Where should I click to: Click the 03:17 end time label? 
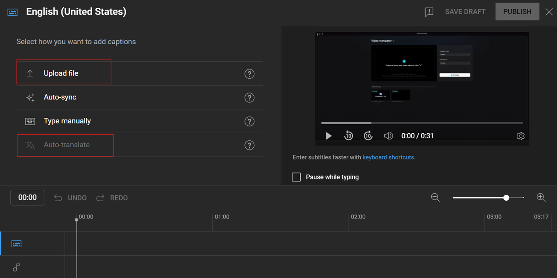click(x=541, y=216)
